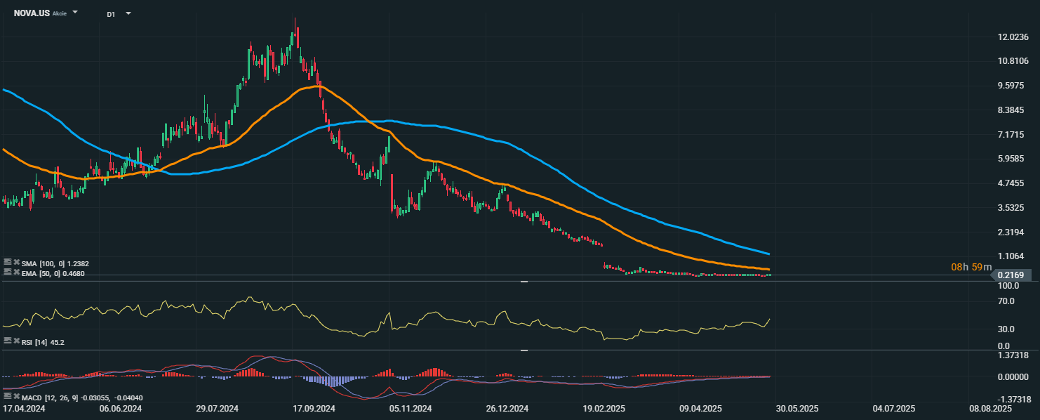1040x420 pixels.
Task: Open settings icon for SMA indicator
Action: [x=7, y=263]
